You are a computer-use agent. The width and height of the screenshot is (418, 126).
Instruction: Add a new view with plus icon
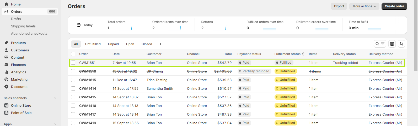[160, 44]
